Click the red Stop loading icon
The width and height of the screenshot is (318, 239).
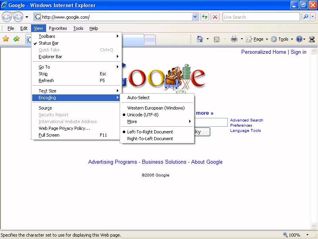[215, 17]
